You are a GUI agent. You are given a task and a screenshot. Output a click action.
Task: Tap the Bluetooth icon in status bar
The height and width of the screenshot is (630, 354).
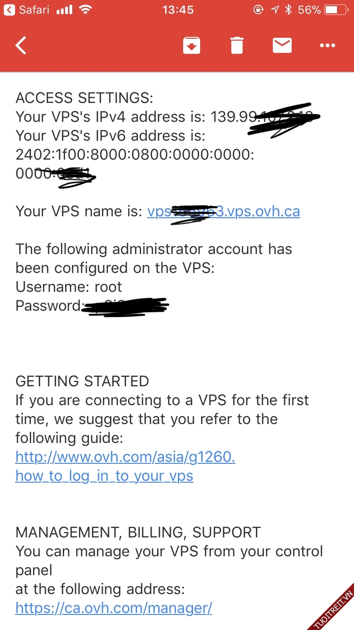click(x=288, y=10)
